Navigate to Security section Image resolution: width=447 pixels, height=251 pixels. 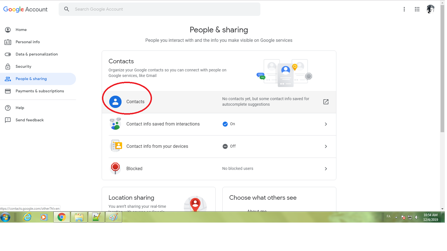(x=38, y=66)
